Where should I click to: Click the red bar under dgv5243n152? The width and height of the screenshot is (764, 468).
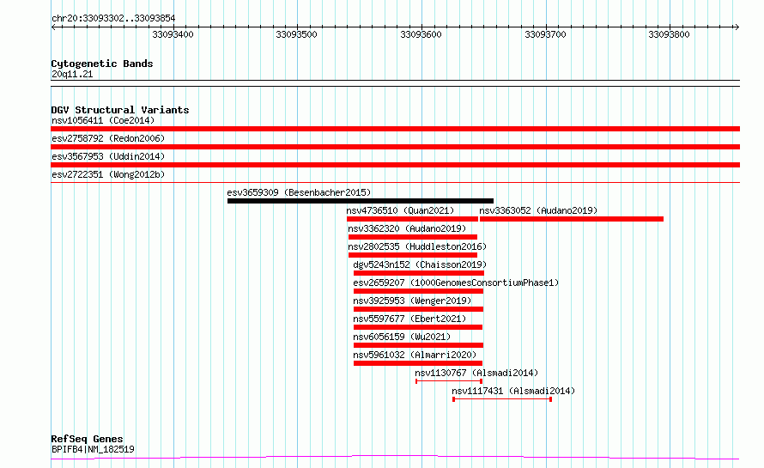[419, 273]
